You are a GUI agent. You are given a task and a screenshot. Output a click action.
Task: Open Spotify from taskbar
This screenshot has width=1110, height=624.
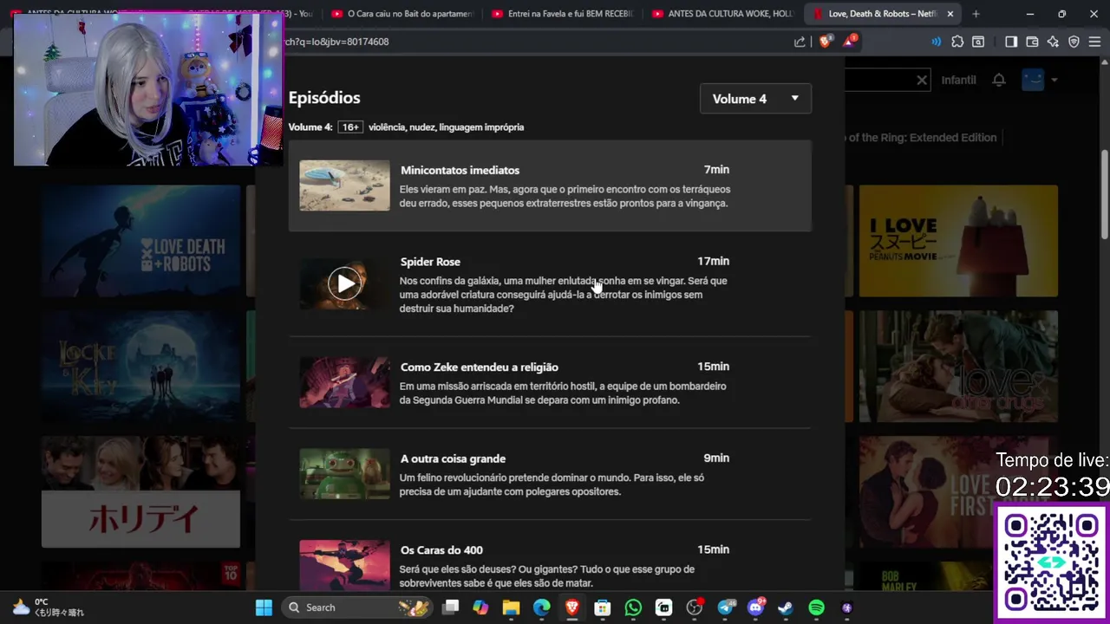tap(816, 608)
